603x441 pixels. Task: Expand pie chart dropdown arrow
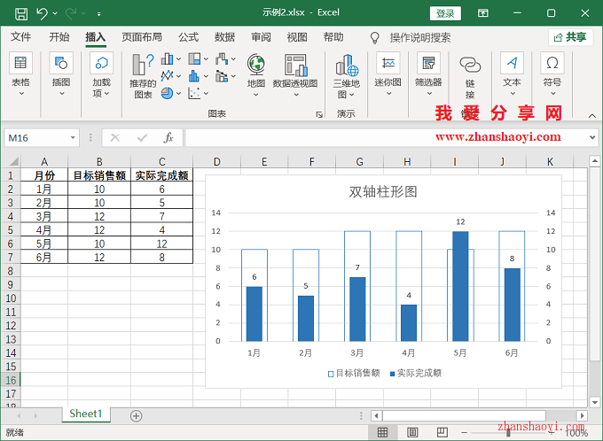tap(179, 93)
